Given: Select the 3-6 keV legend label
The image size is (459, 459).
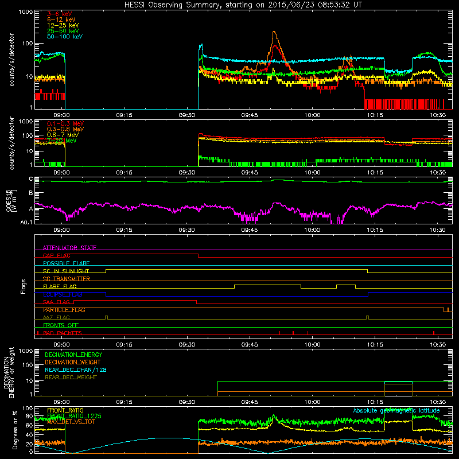Looking at the screenshot, I should (60, 14).
